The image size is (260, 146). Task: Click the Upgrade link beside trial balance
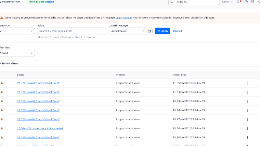49,2
